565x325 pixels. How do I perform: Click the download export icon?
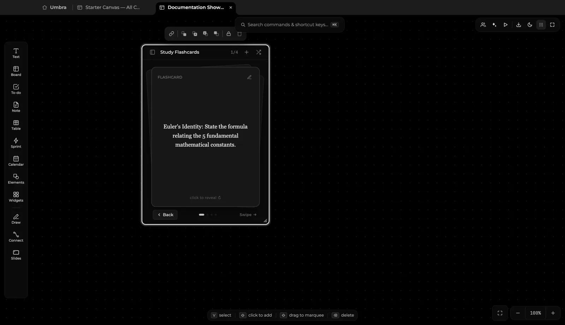coord(518,25)
